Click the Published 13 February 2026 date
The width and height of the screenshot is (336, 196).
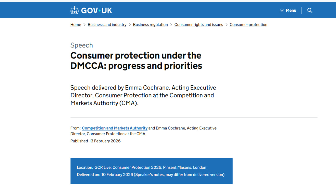96,141
